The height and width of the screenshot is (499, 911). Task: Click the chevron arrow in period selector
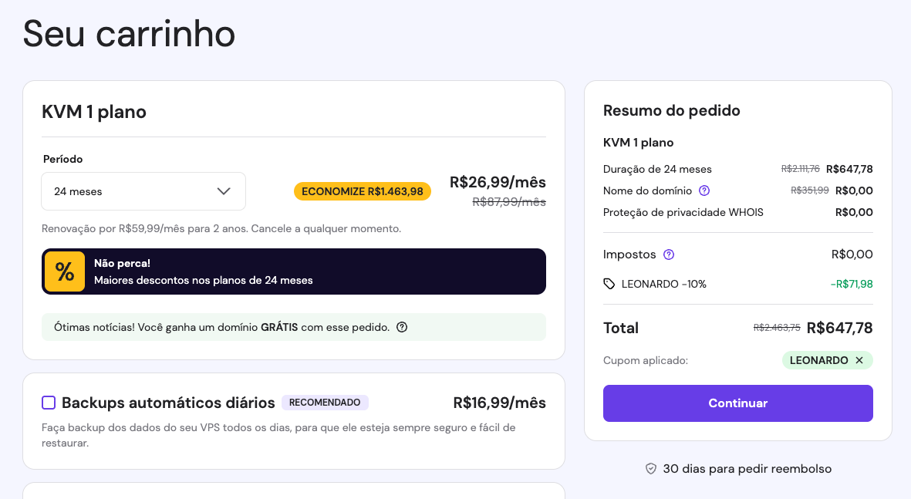point(224,191)
